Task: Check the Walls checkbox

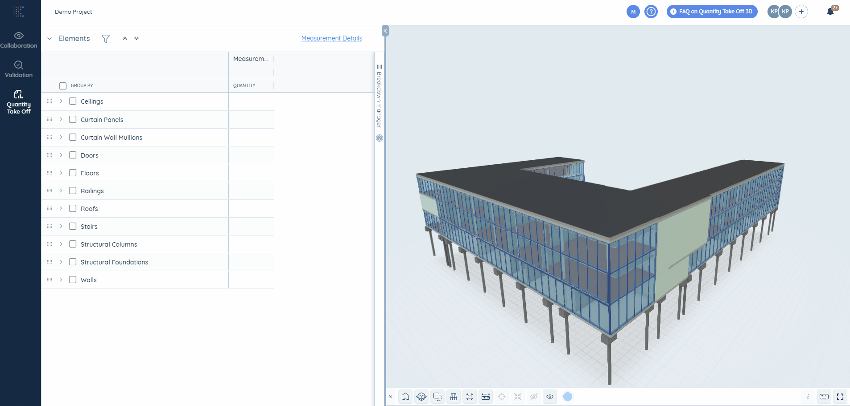Action: coord(73,280)
